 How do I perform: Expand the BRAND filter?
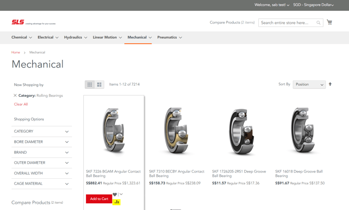pos(42,152)
